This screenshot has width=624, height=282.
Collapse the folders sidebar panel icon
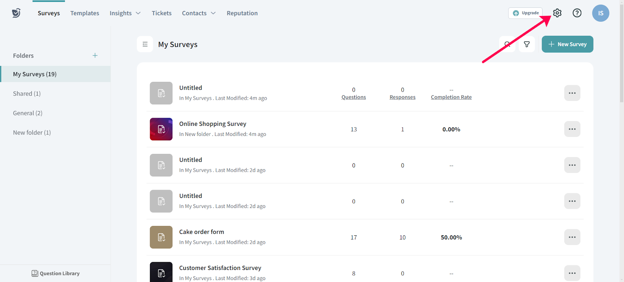point(145,44)
